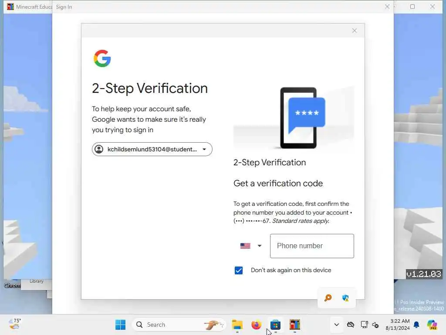Open File Explorer from the taskbar
The width and height of the screenshot is (446, 335).
coord(237,325)
